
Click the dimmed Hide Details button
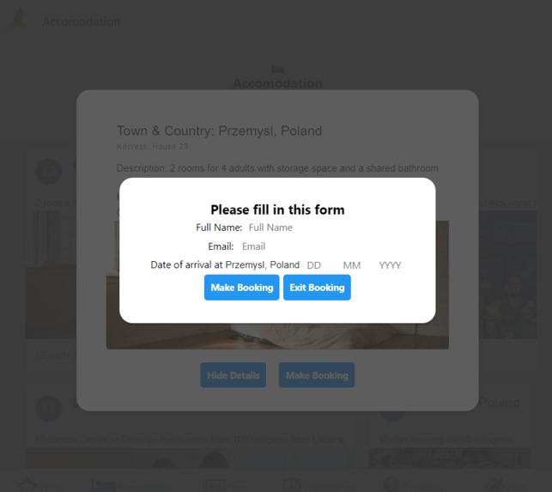point(233,375)
